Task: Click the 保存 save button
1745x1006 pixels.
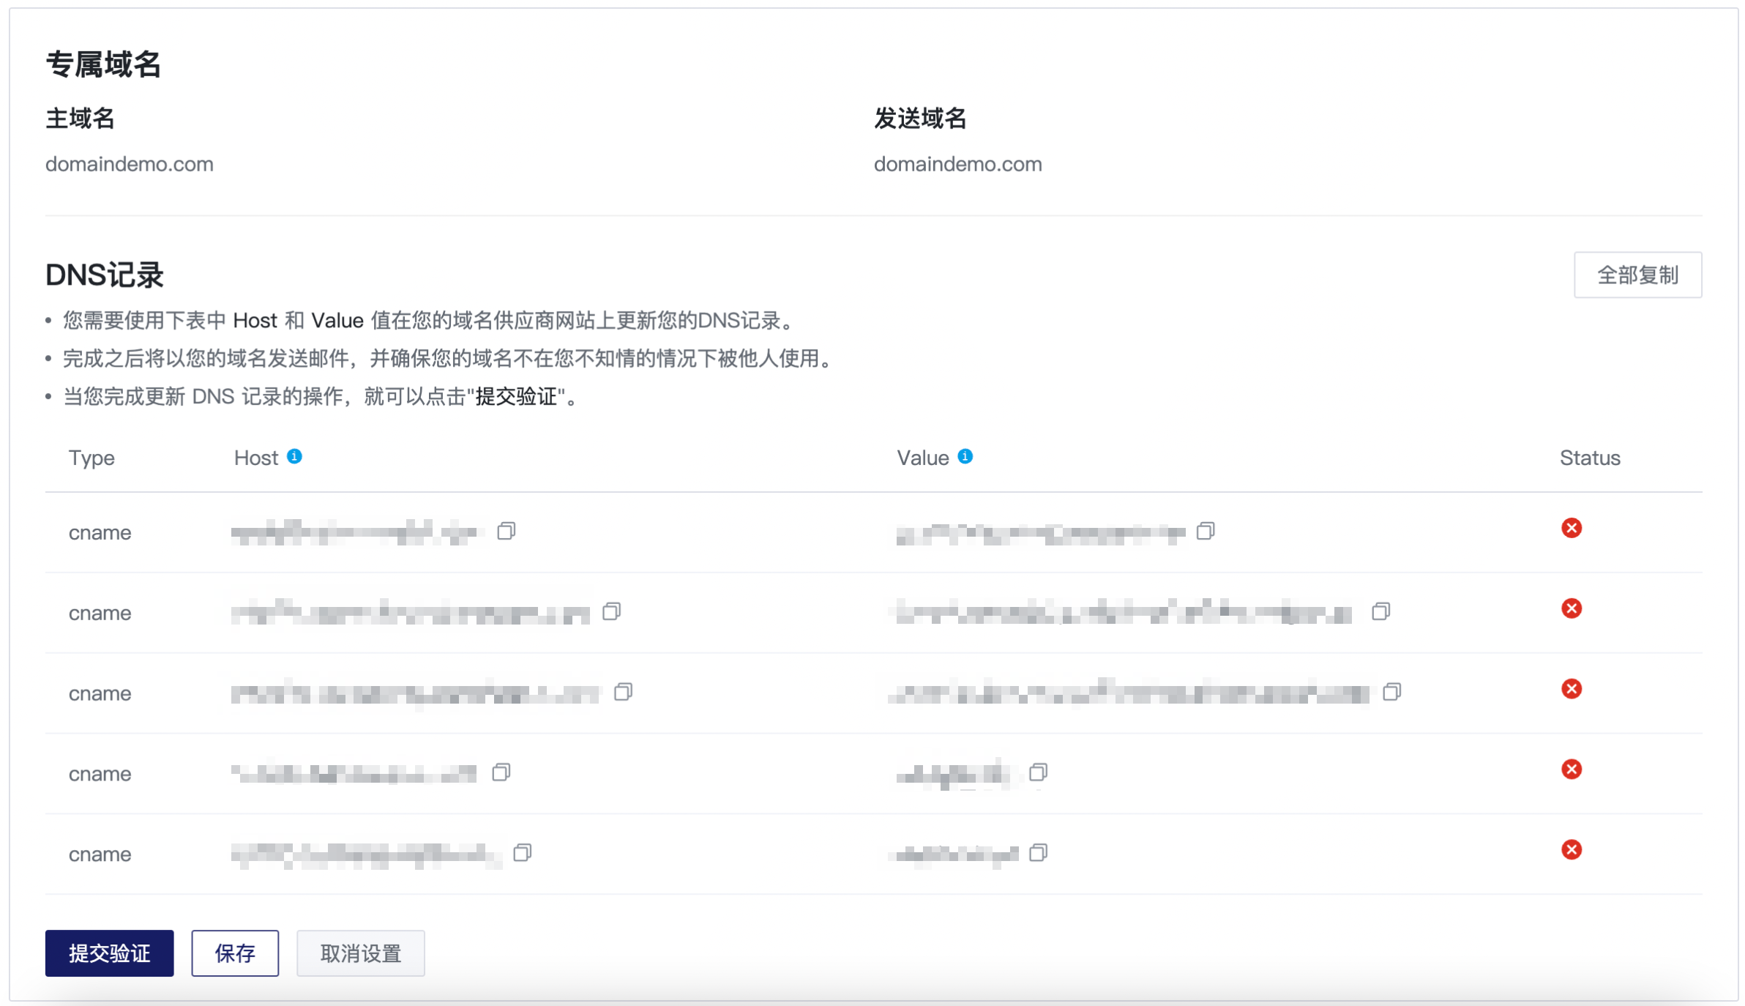Action: tap(235, 953)
